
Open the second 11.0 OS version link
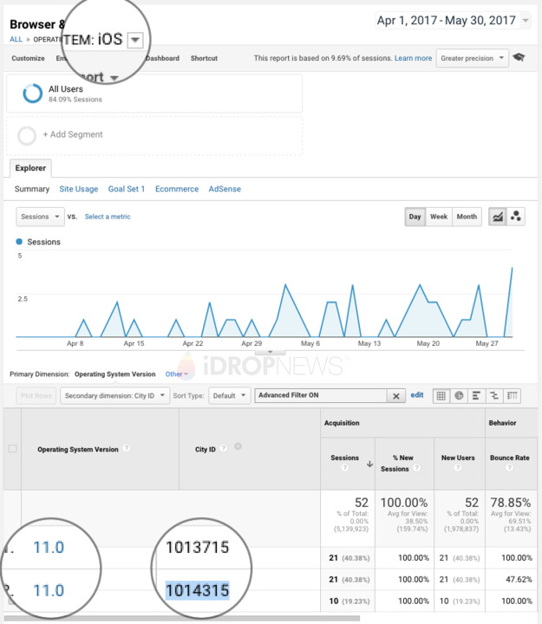tap(49, 590)
